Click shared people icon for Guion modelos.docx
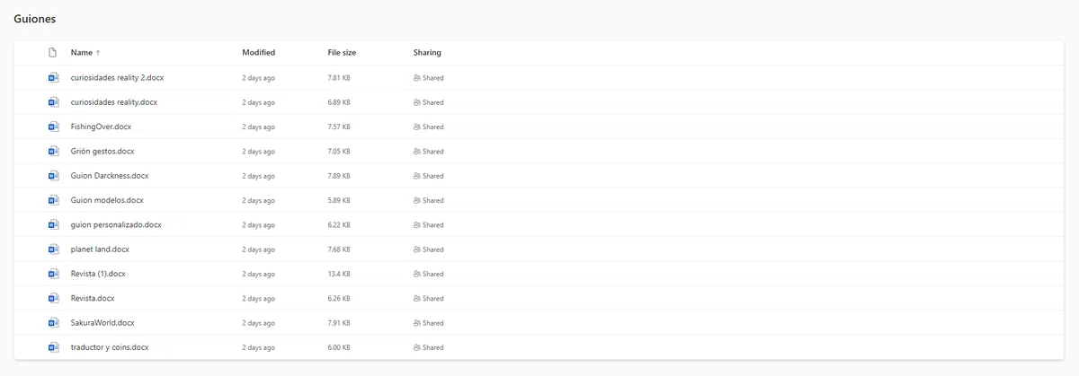 pos(417,201)
